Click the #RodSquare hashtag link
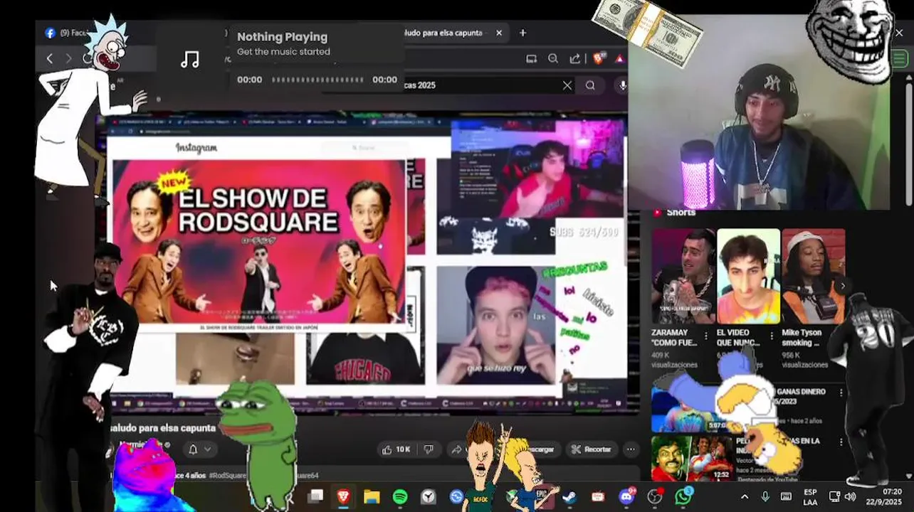 pos(228,475)
